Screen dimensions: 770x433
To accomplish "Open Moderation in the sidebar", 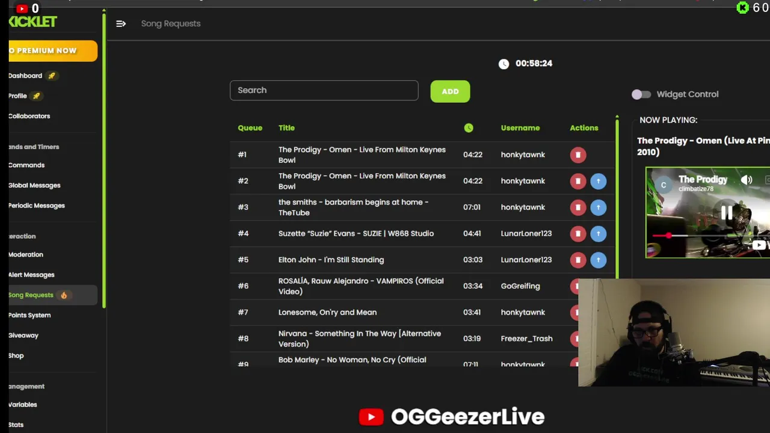I will [x=26, y=254].
